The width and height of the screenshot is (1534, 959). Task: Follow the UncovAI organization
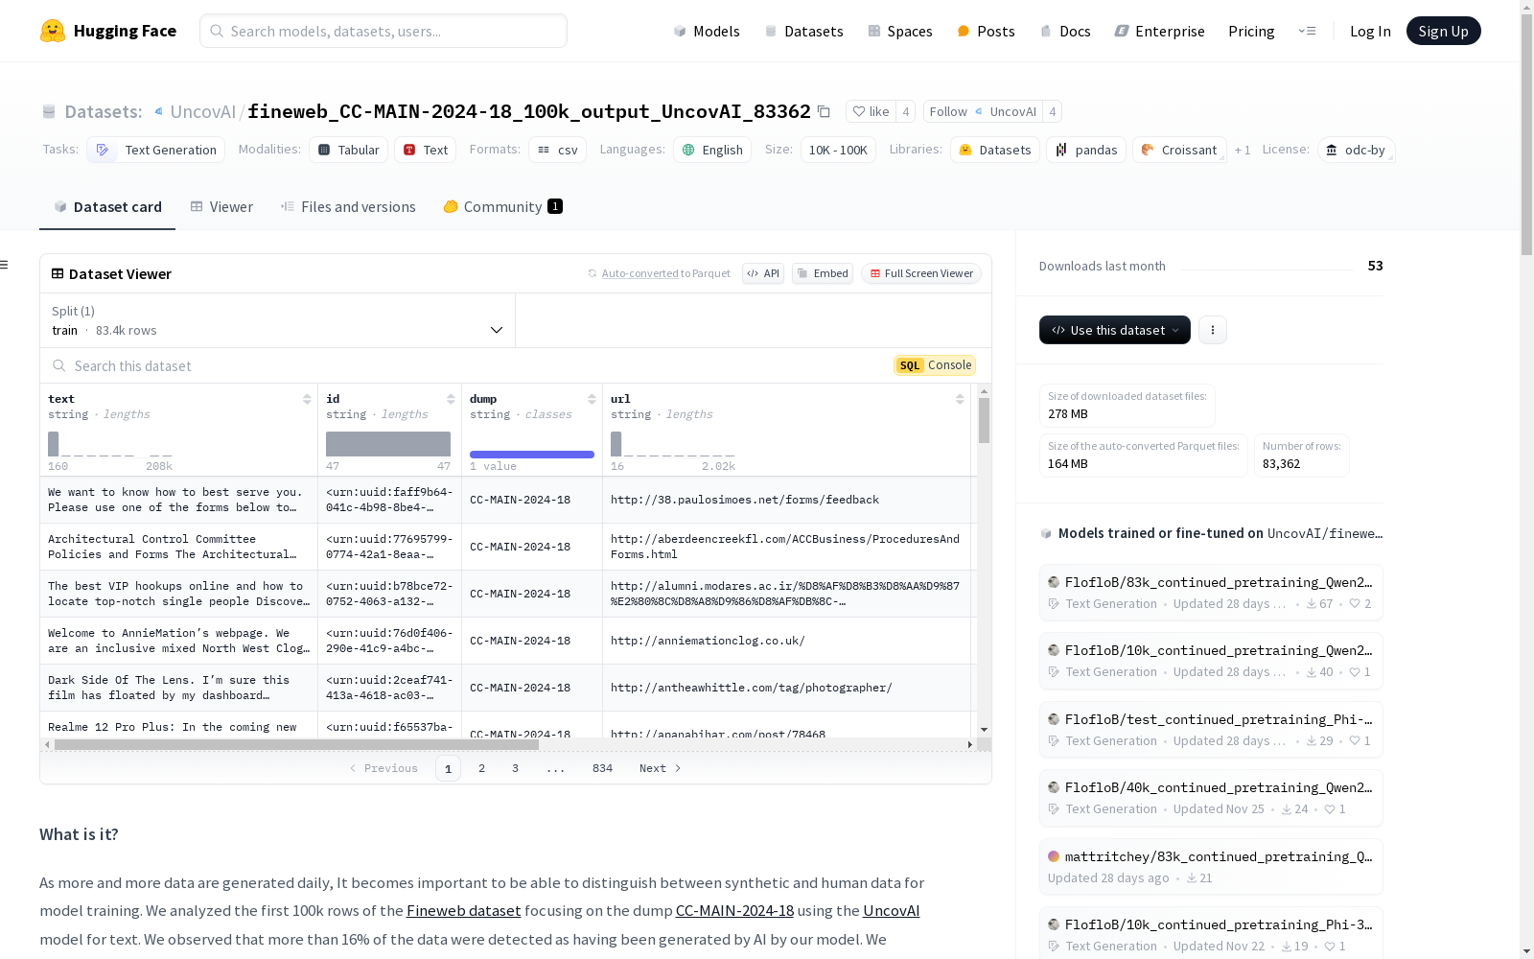983,111
